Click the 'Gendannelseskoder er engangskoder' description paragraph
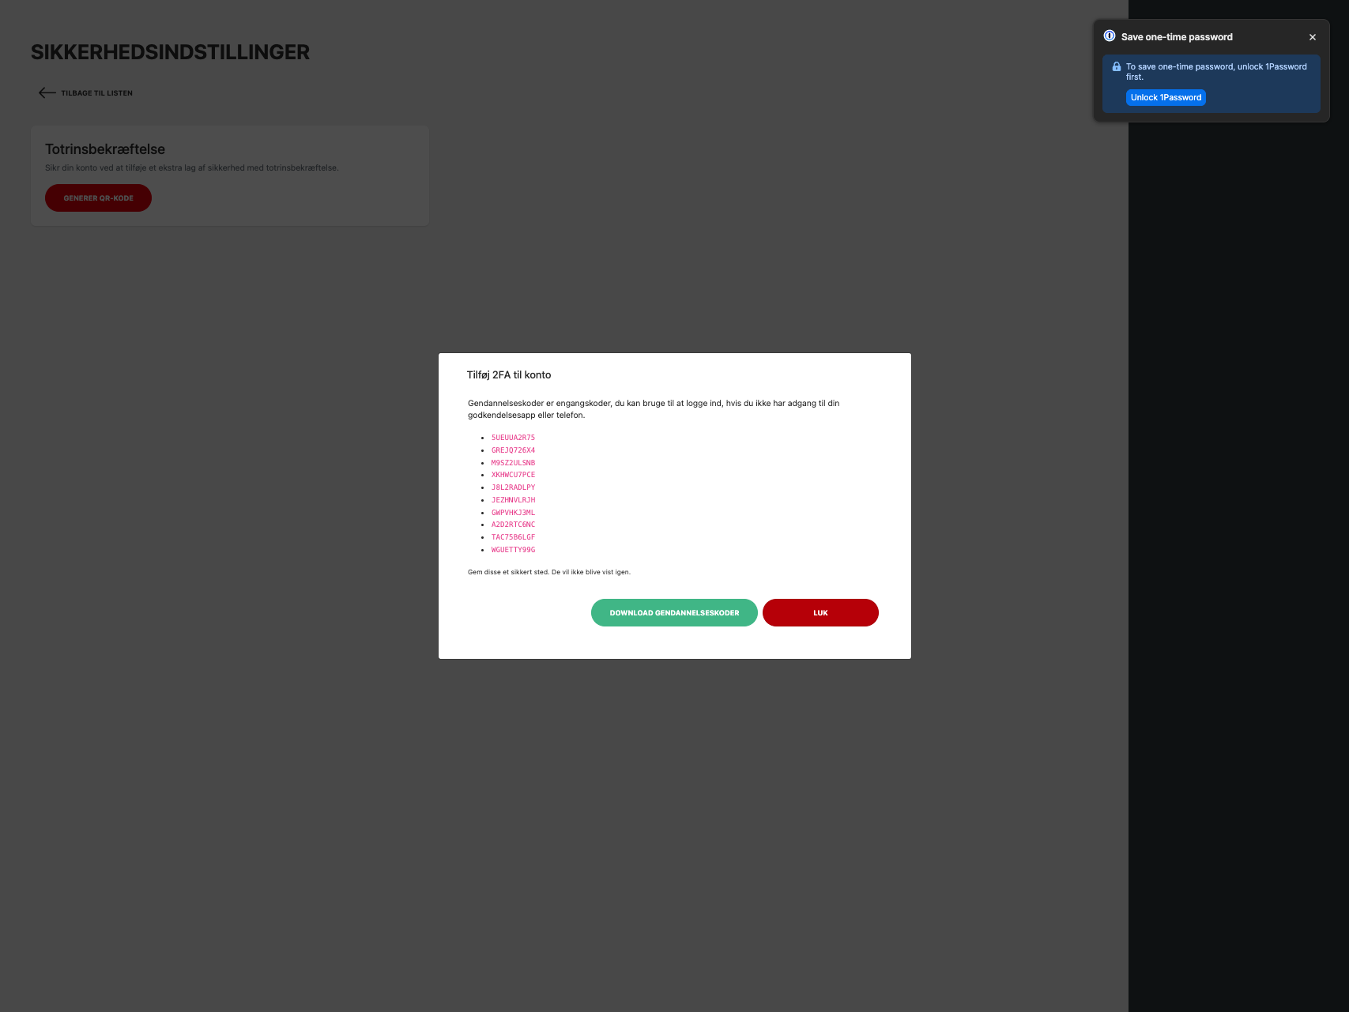Viewport: 1349px width, 1012px height. coord(654,409)
